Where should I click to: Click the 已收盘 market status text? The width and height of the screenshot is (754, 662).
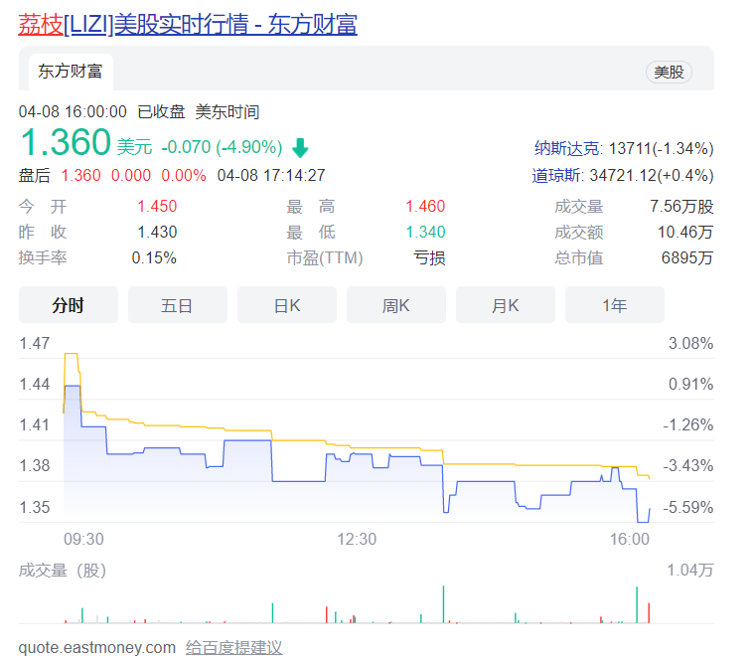click(161, 112)
